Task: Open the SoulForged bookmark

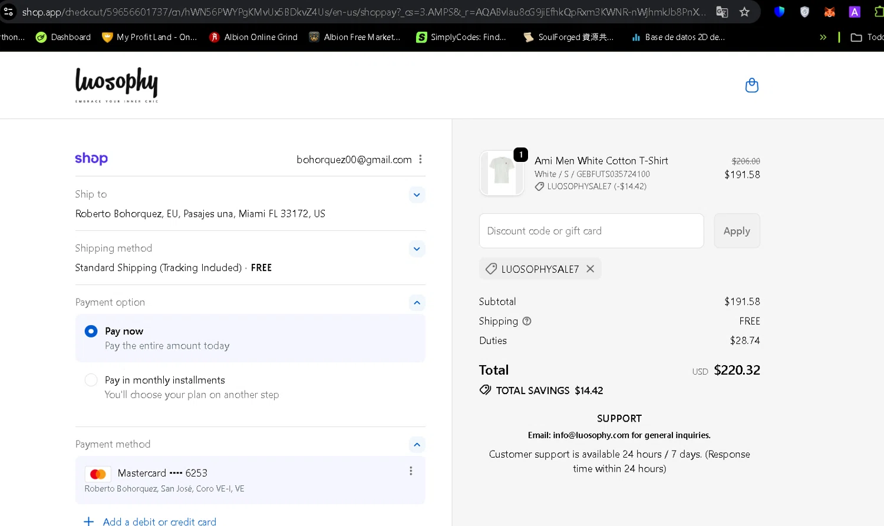Action: pos(568,37)
